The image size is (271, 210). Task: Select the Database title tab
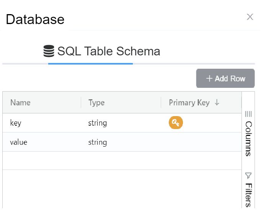(x=35, y=19)
